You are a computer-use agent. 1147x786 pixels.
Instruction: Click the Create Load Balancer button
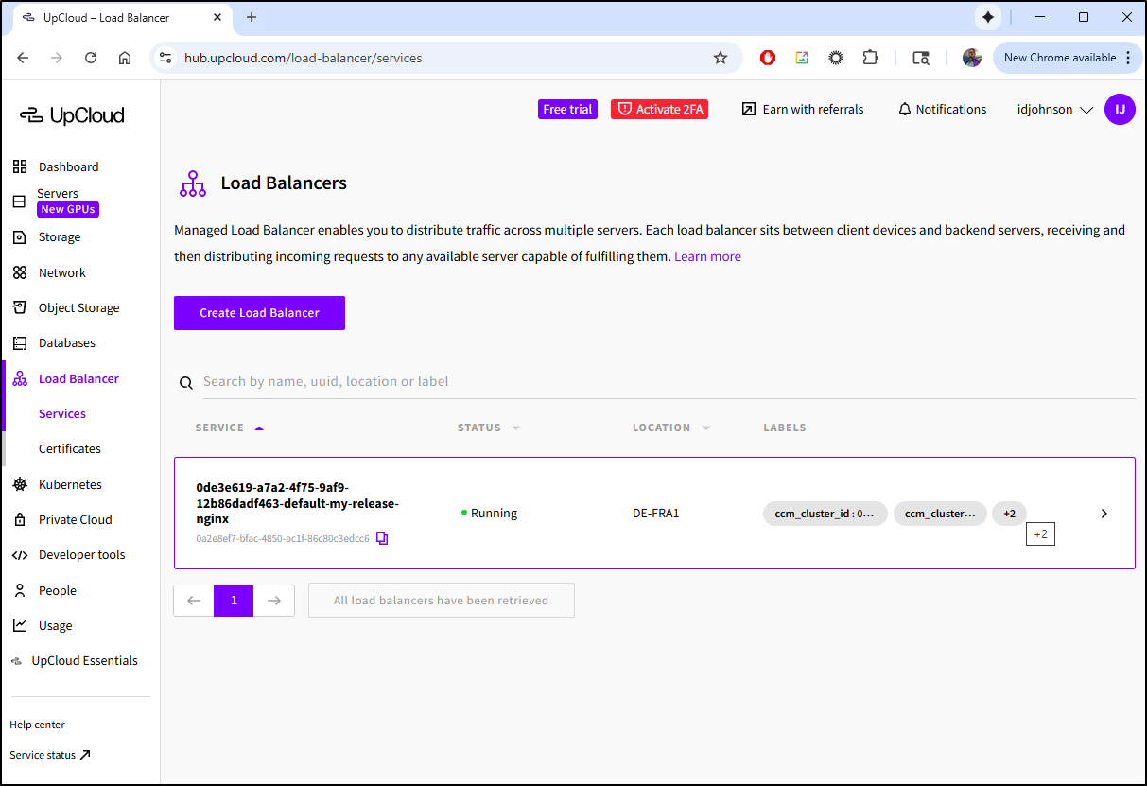pyautogui.click(x=259, y=313)
